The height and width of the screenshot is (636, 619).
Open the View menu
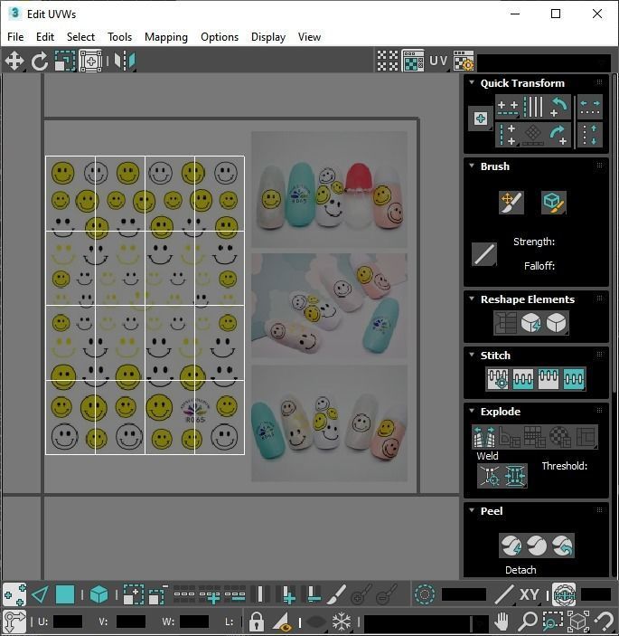click(x=309, y=37)
